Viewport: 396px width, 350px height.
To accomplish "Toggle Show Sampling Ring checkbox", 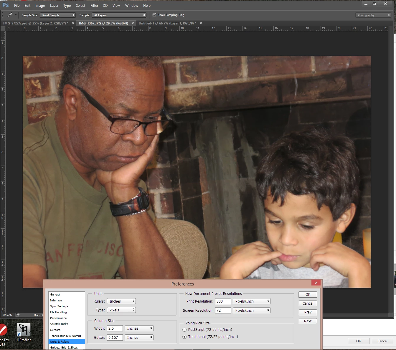I will click(x=154, y=15).
